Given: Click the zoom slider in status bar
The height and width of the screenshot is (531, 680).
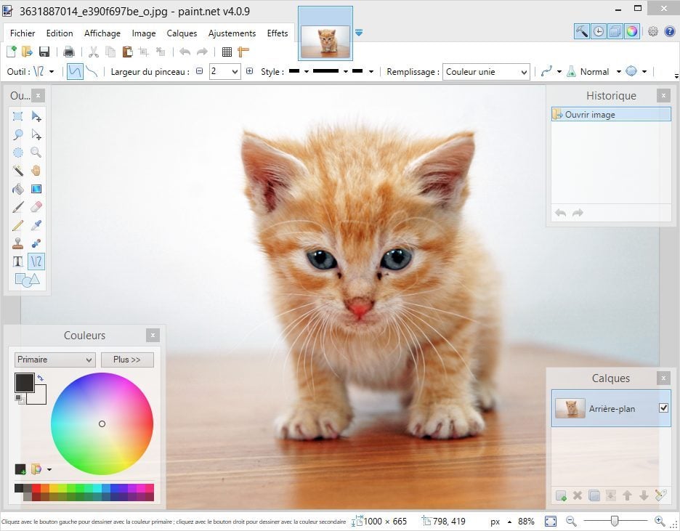Looking at the screenshot, I should 615,521.
